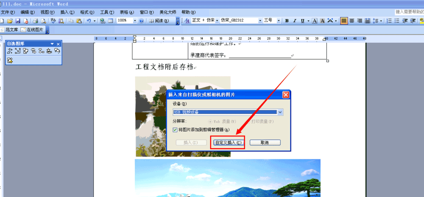Open Word Help blue question icon

point(141,21)
